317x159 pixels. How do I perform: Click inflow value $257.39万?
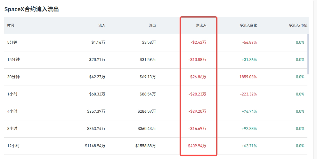pyautogui.click(x=96, y=111)
